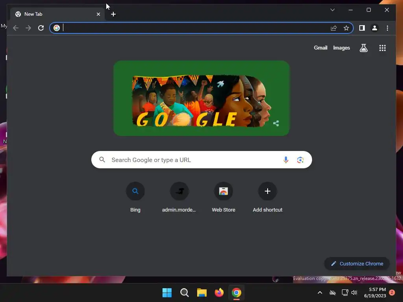Open OneDrive cloud tray icon

333,293
